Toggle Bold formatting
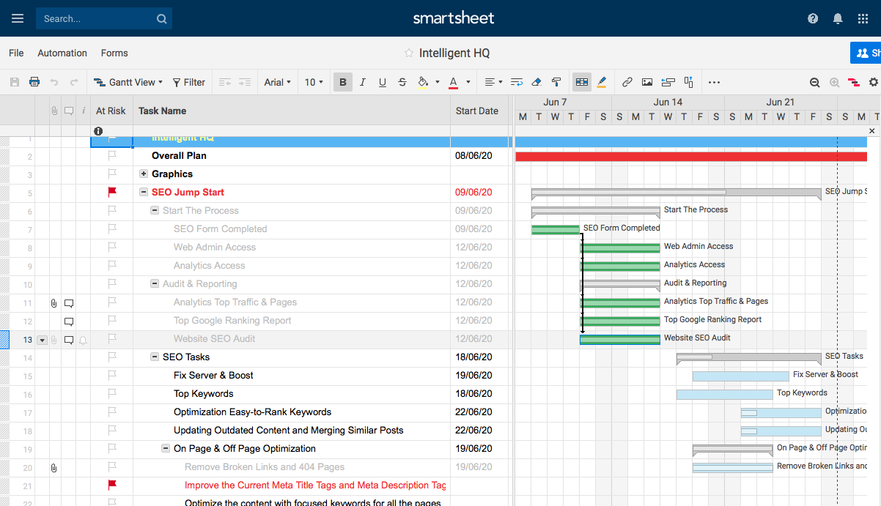The width and height of the screenshot is (881, 506). (x=342, y=83)
